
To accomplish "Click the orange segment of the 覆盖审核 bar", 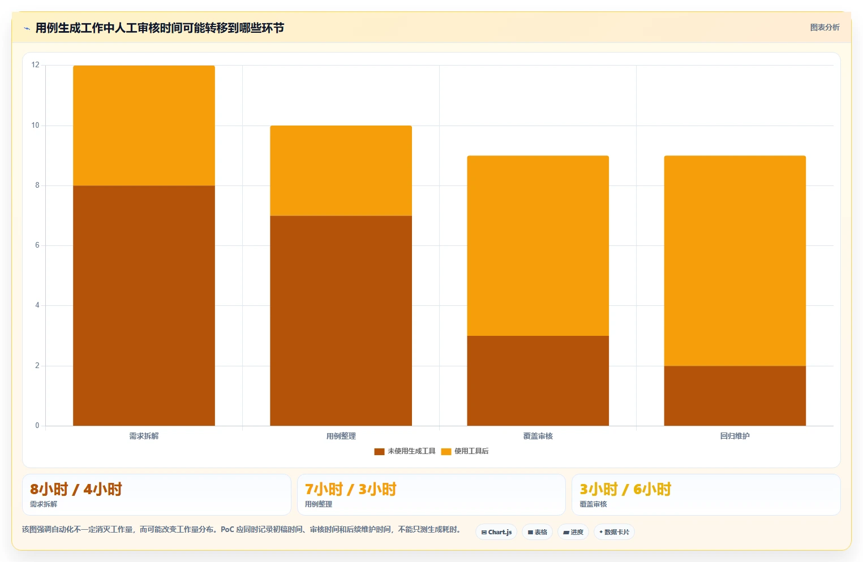I will 538,246.
